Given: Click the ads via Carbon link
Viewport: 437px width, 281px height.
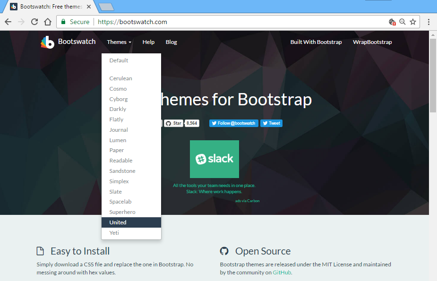Looking at the screenshot, I should [x=247, y=201].
